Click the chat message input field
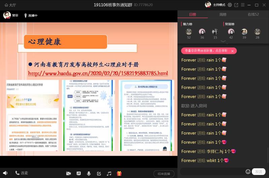The height and width of the screenshot is (178, 269). [x=212, y=172]
